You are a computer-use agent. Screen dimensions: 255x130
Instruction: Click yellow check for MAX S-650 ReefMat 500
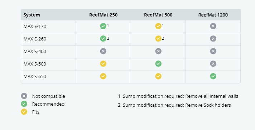click(158, 76)
